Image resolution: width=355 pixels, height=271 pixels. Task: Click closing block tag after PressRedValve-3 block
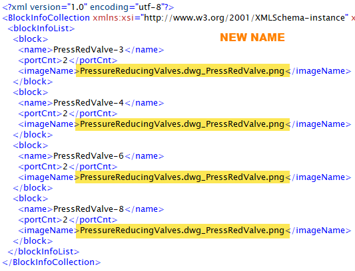tap(33, 82)
